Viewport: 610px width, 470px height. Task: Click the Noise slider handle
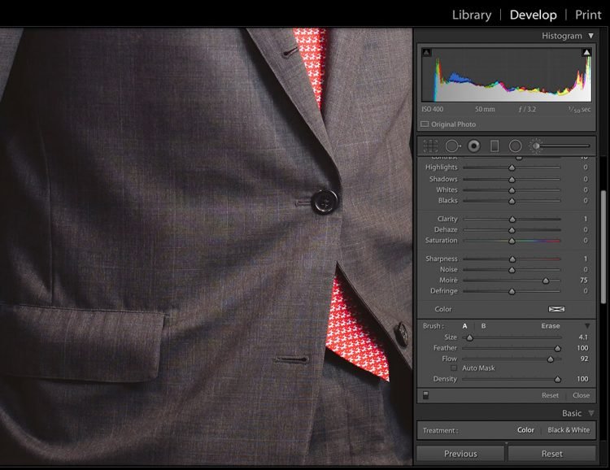(x=512, y=270)
